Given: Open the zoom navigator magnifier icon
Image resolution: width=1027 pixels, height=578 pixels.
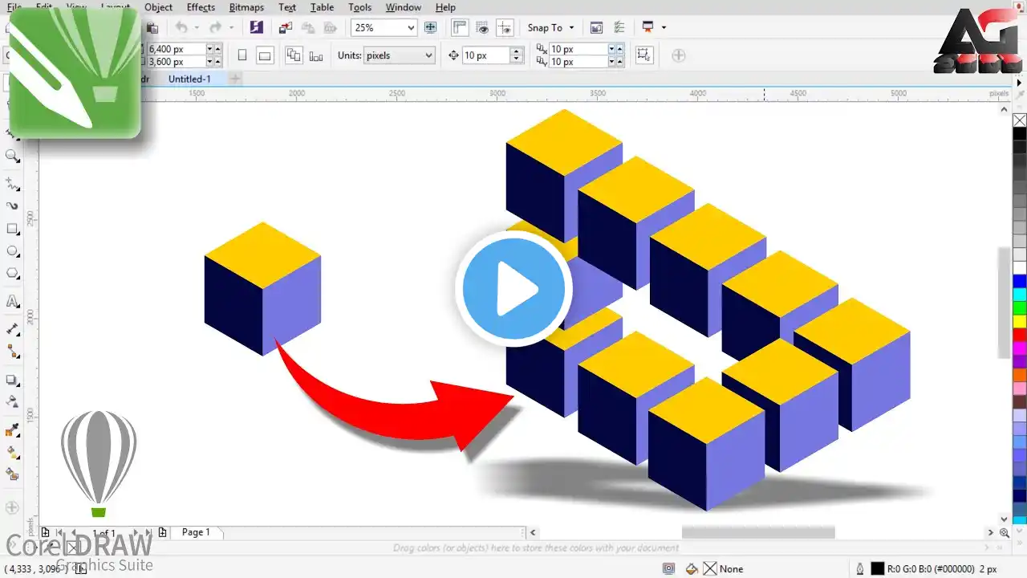Looking at the screenshot, I should tap(1005, 532).
